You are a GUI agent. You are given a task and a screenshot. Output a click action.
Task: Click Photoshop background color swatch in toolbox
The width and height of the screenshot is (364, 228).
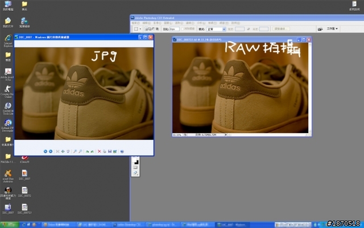(136, 162)
